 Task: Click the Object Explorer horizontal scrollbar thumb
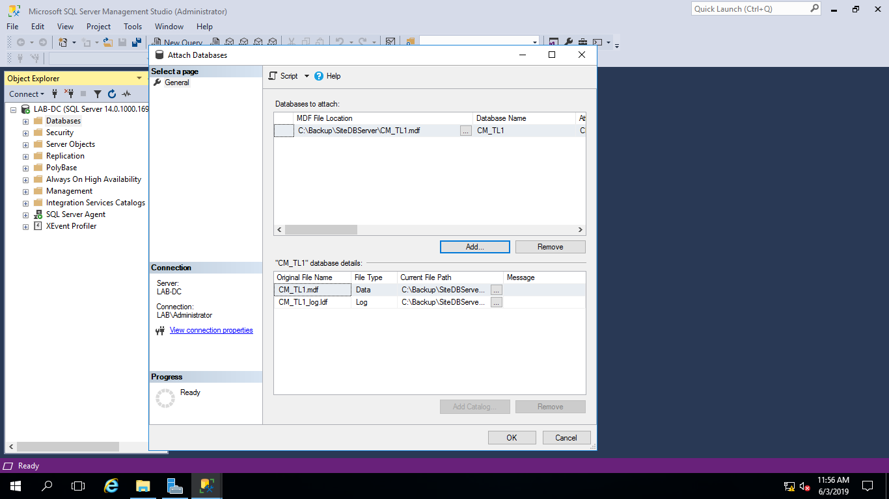(x=68, y=447)
